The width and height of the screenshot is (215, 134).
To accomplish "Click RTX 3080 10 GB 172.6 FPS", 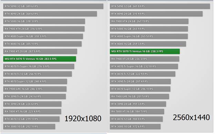I will [135, 126].
